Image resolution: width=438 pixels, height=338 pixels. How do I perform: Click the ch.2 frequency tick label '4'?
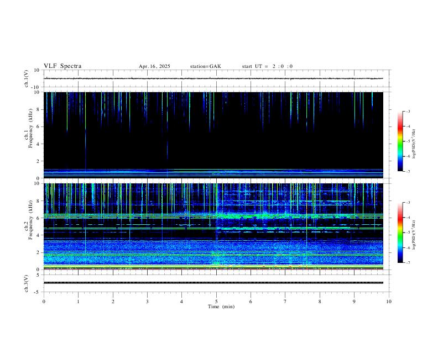click(x=38, y=235)
